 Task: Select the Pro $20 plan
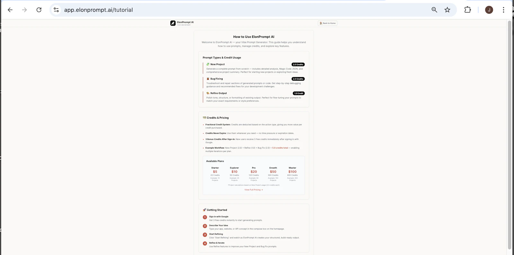click(254, 174)
